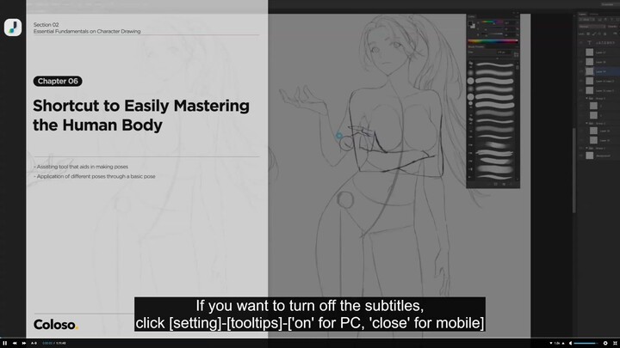
Task: Adjust the player volume slider
Action: click(x=586, y=343)
